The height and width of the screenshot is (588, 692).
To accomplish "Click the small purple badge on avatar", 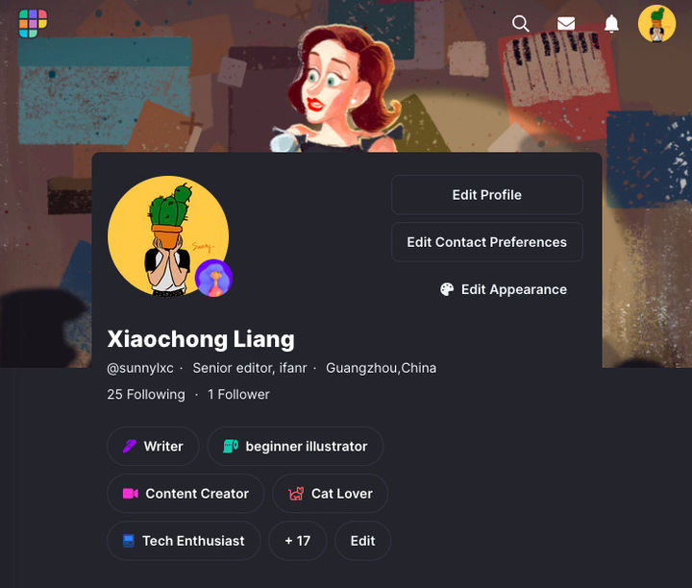I will (213, 278).
